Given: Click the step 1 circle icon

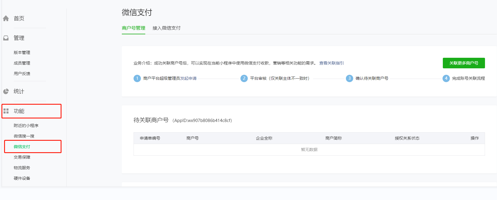Looking at the screenshot, I should pyautogui.click(x=137, y=78).
